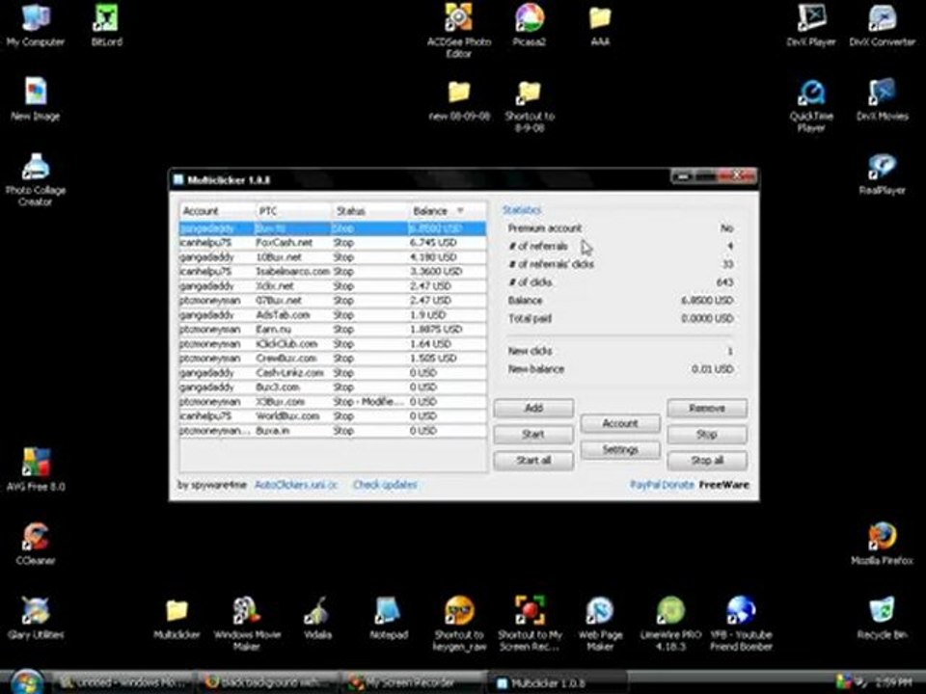Sort by the Status column header
This screenshot has height=694, width=926.
tap(369, 211)
